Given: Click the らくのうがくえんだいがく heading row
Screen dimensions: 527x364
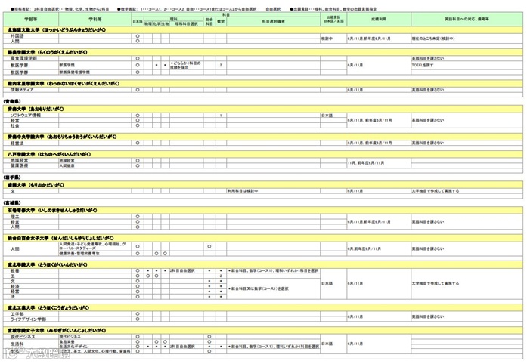Looking at the screenshot, I should click(263, 52).
